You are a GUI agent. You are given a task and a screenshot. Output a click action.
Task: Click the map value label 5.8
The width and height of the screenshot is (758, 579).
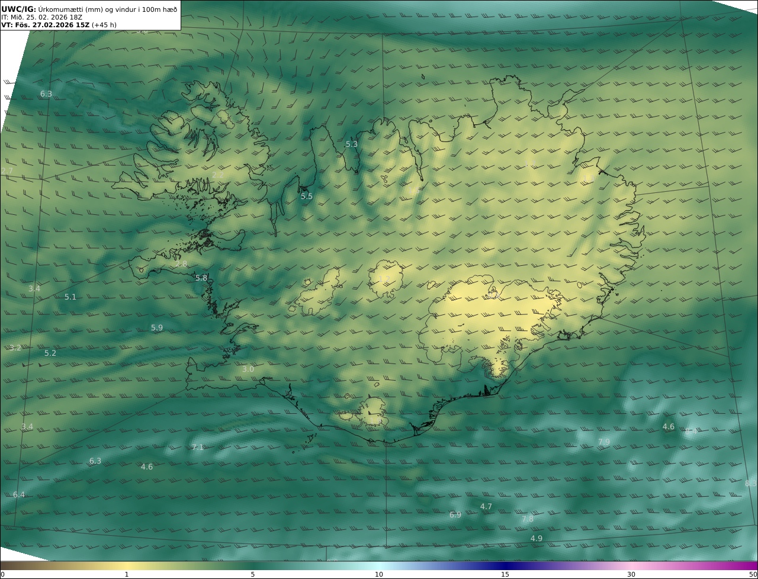[201, 278]
